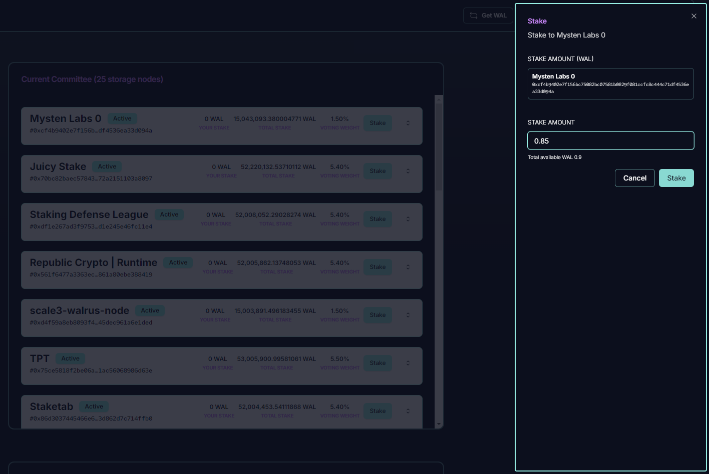This screenshot has height=474, width=709.
Task: Click the Active badge on Staketab
Action: coord(94,406)
